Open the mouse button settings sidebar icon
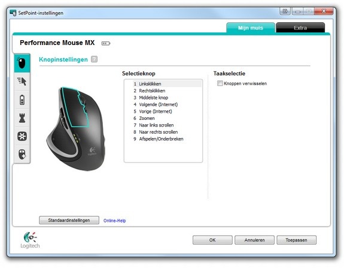 pyautogui.click(x=22, y=64)
